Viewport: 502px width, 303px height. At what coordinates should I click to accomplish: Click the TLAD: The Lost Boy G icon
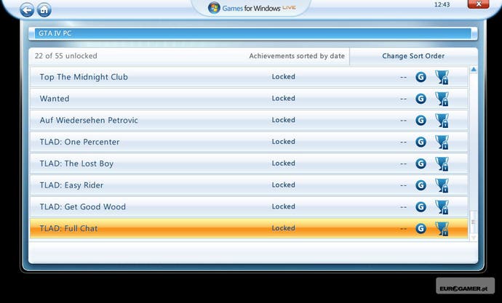(x=421, y=163)
